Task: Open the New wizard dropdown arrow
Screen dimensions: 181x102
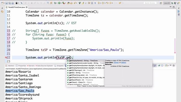Action: (x=4, y=3)
